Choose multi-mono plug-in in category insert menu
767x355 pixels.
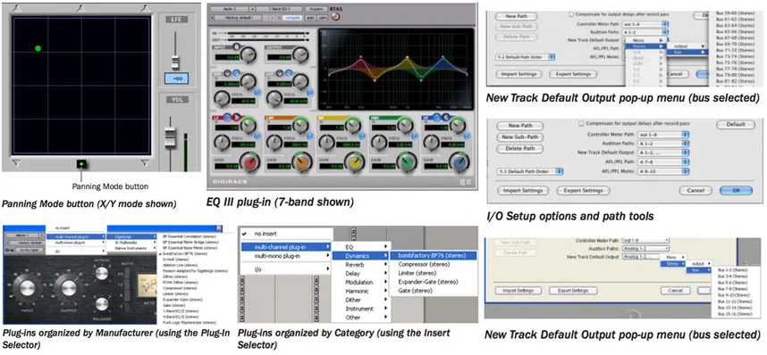(286, 256)
